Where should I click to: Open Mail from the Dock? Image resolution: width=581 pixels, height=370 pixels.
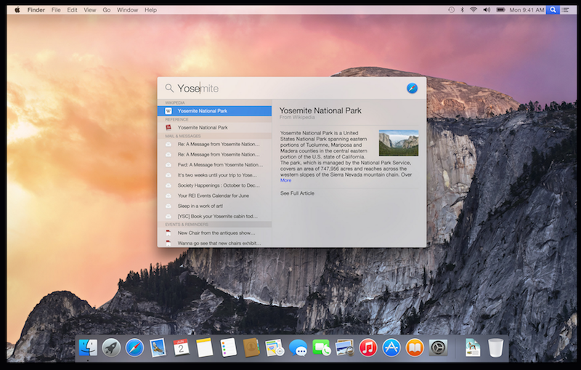click(158, 348)
